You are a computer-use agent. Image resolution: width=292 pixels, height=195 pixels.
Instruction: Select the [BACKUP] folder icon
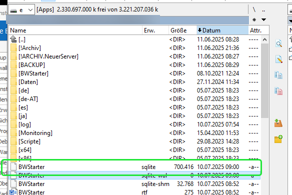coord(13,65)
